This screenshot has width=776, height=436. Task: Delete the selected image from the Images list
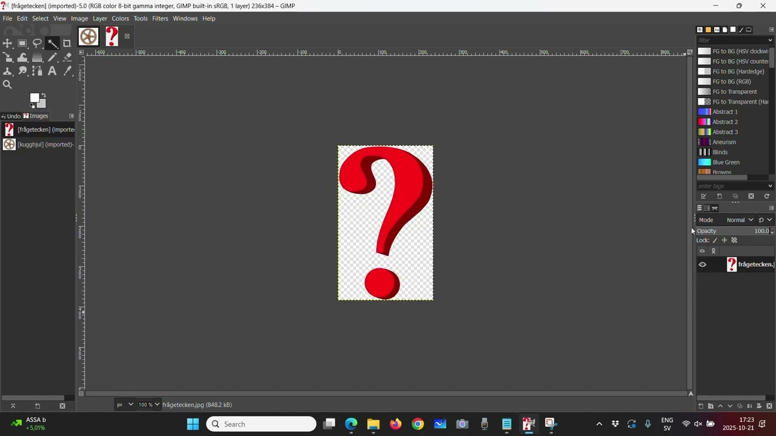(62, 406)
